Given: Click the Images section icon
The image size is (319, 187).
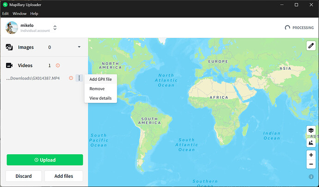Looking at the screenshot, I should pos(9,47).
